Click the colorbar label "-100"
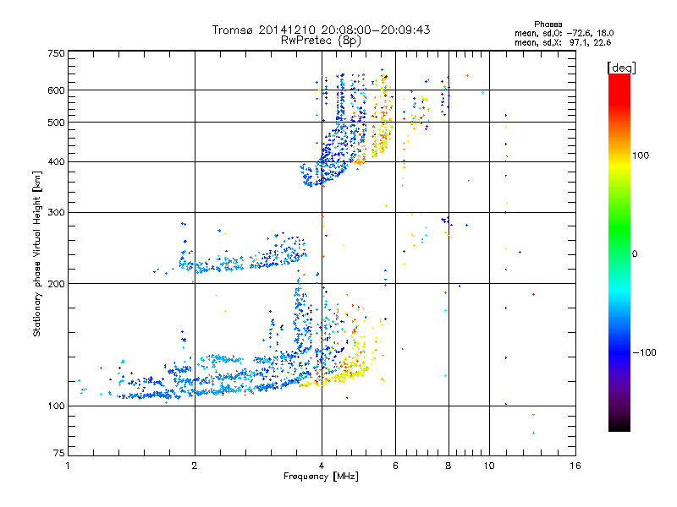 [x=645, y=352]
